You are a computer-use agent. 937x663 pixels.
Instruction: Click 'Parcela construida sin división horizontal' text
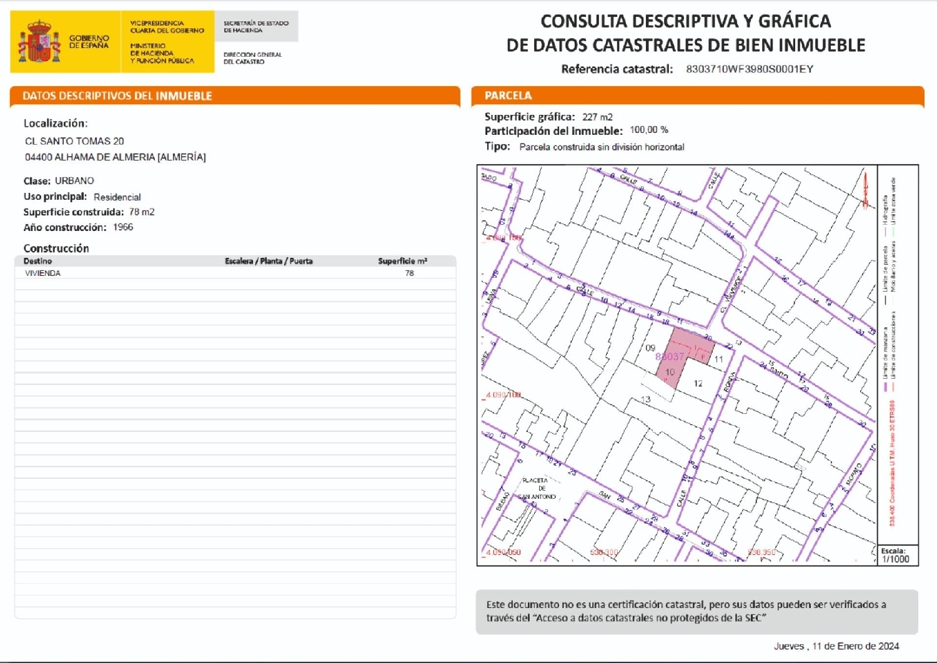(602, 147)
